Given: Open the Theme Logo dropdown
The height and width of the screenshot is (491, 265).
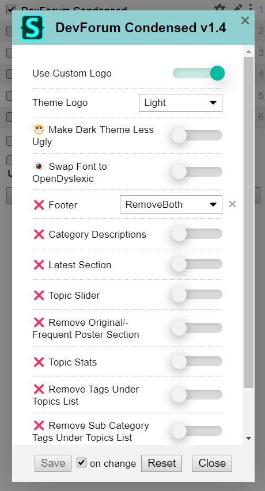Looking at the screenshot, I should (x=180, y=102).
